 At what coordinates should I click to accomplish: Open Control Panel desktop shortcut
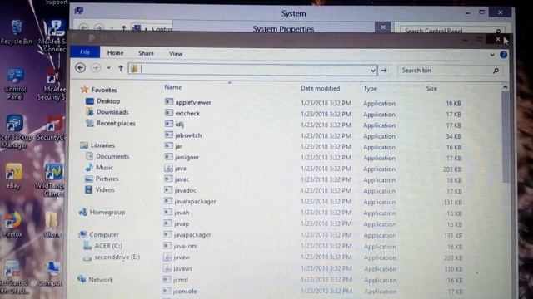pyautogui.click(x=15, y=84)
